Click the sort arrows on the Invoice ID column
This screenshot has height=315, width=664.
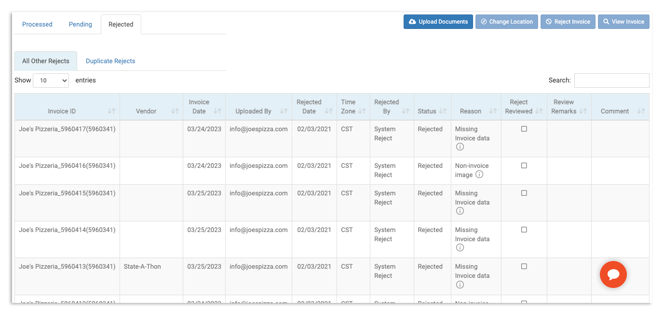click(x=112, y=110)
